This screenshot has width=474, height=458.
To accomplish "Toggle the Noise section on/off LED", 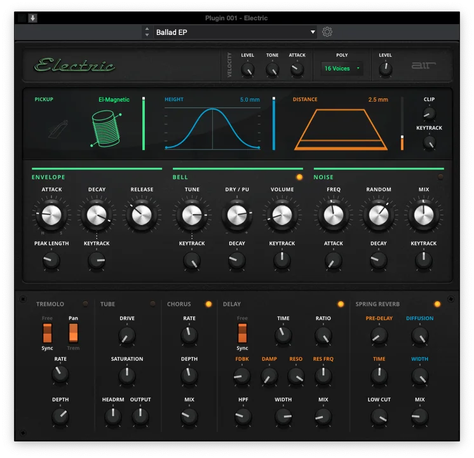I will tap(440, 177).
